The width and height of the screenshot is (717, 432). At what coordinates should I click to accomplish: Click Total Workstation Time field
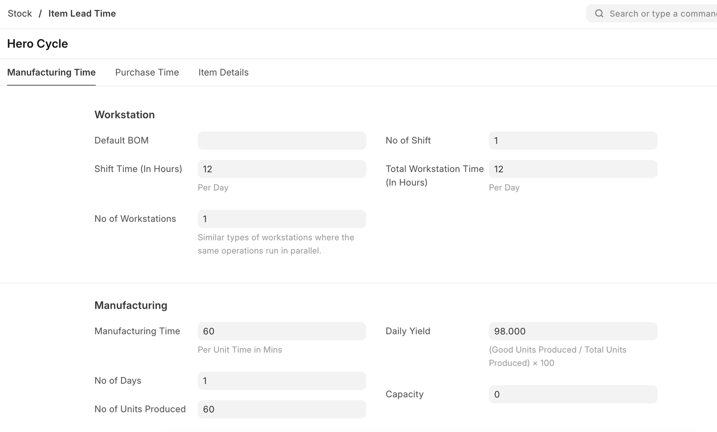573,169
